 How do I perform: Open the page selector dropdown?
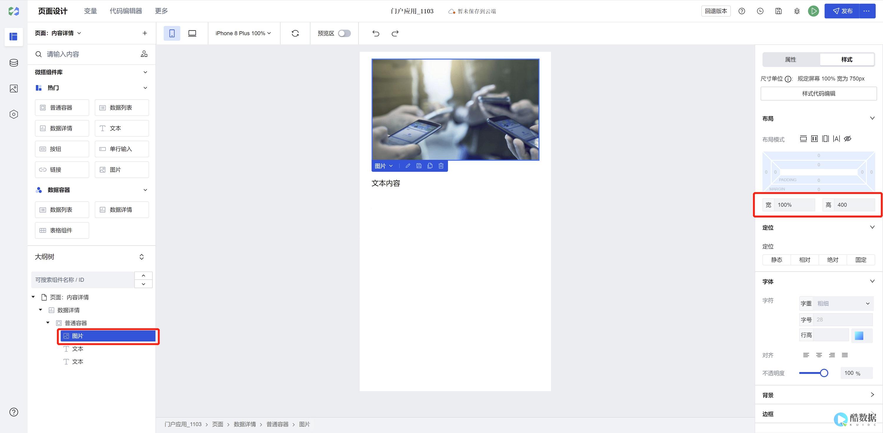(x=58, y=33)
